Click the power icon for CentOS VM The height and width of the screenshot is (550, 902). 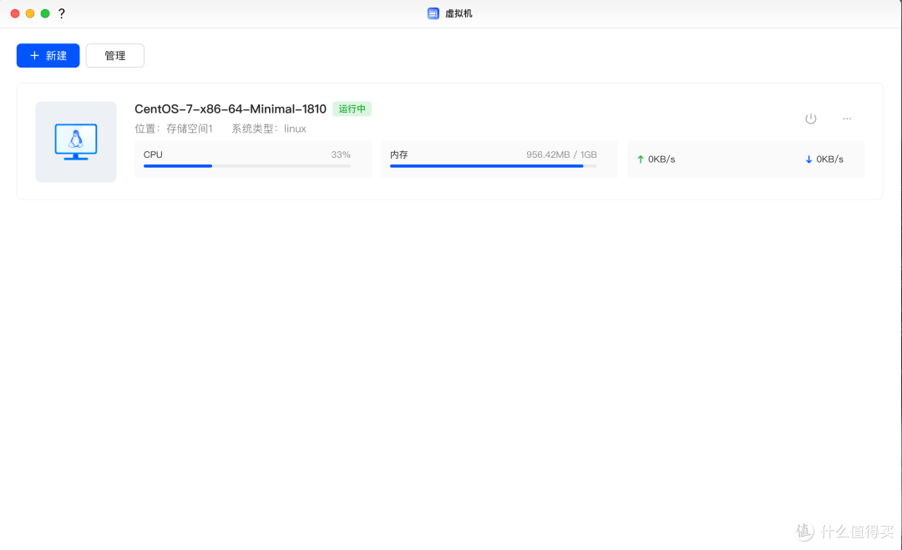[x=810, y=119]
